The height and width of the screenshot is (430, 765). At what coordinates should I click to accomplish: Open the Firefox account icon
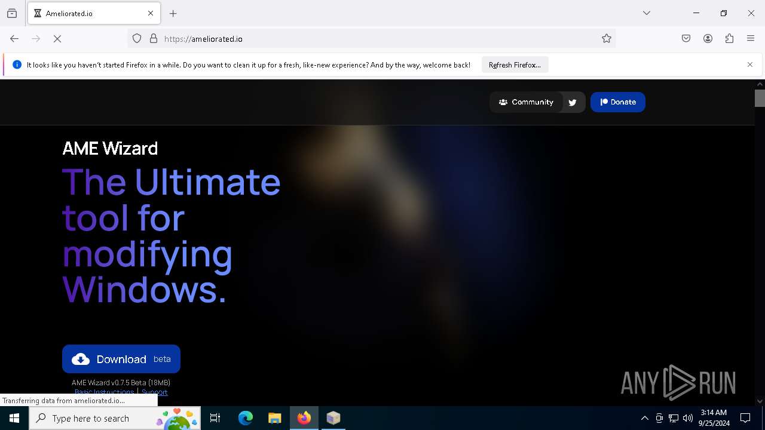[x=708, y=39]
